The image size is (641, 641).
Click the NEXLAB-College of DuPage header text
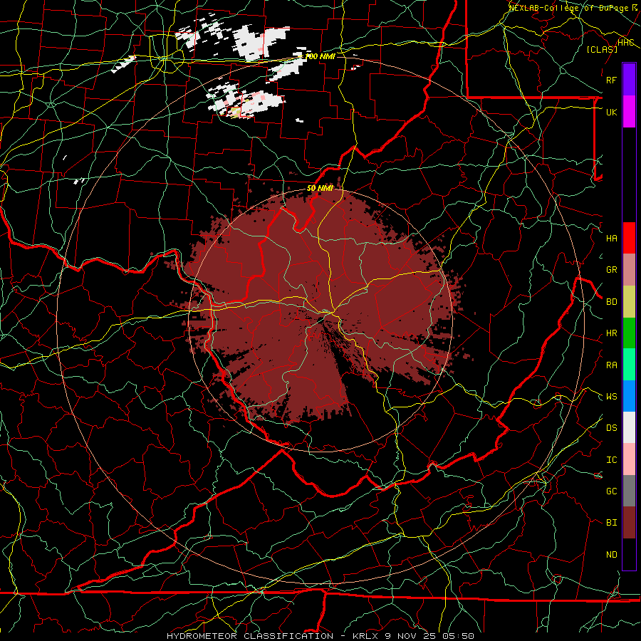click(570, 8)
